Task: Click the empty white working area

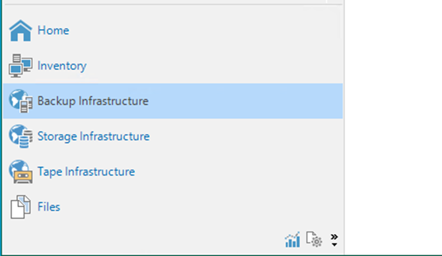Action: (394, 127)
